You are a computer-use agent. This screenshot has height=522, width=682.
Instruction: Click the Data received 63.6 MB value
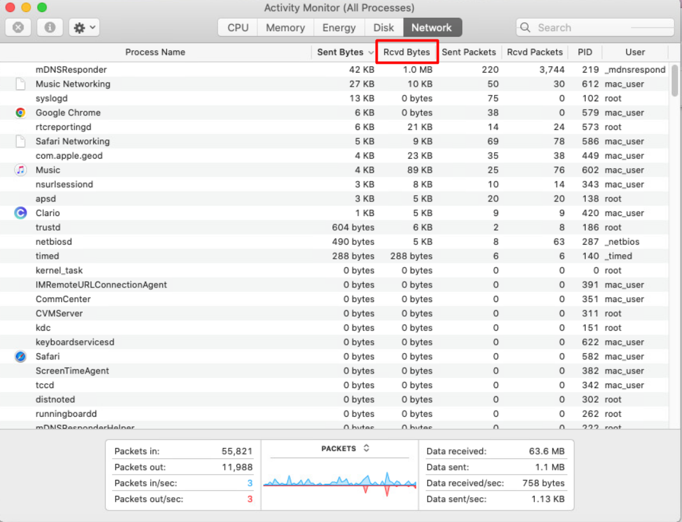(x=547, y=451)
